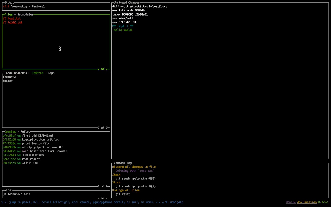Click 'git stash apply stash@{0}' log line

(136, 179)
